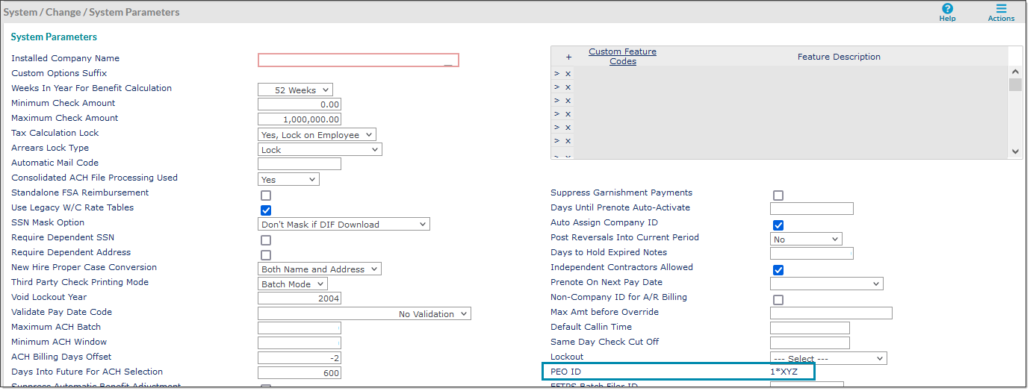Open the Actions hamburger menu

pos(1001,9)
